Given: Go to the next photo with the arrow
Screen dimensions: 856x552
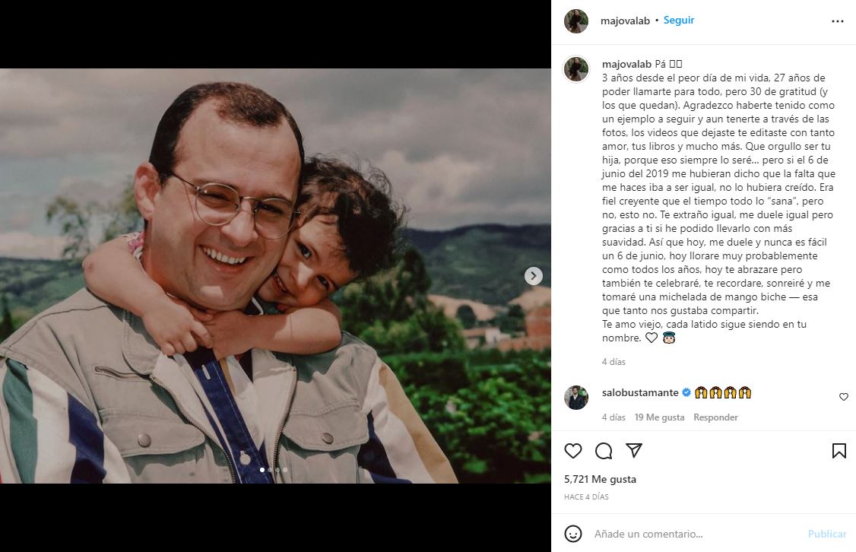Looking at the screenshot, I should tap(534, 276).
